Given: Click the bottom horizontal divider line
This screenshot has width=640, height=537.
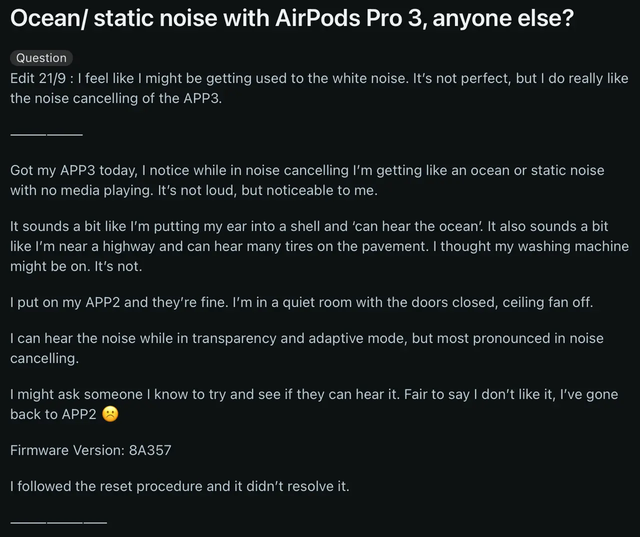Looking at the screenshot, I should (58, 522).
